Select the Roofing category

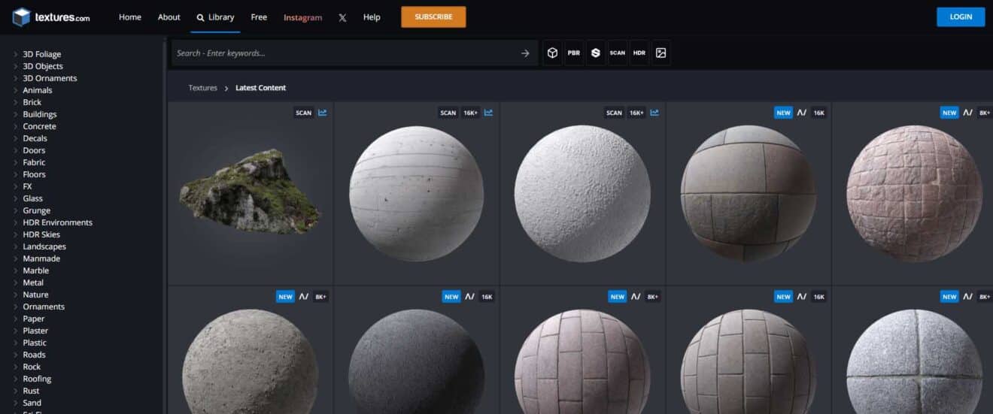(37, 379)
